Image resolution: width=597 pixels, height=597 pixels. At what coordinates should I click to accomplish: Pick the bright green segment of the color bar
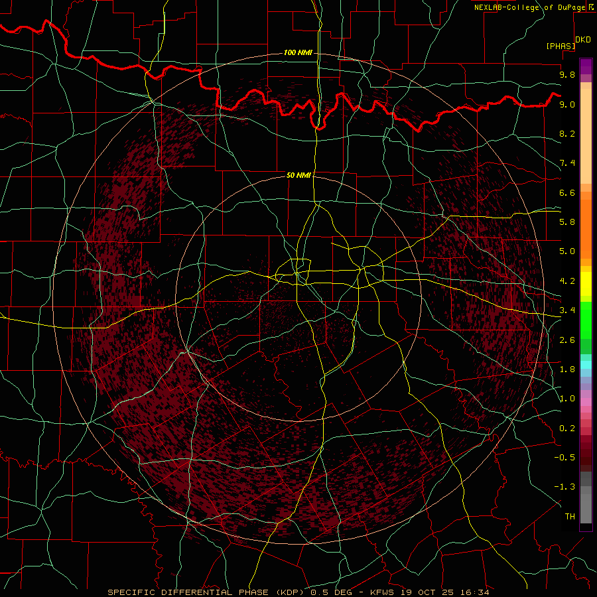[586, 320]
